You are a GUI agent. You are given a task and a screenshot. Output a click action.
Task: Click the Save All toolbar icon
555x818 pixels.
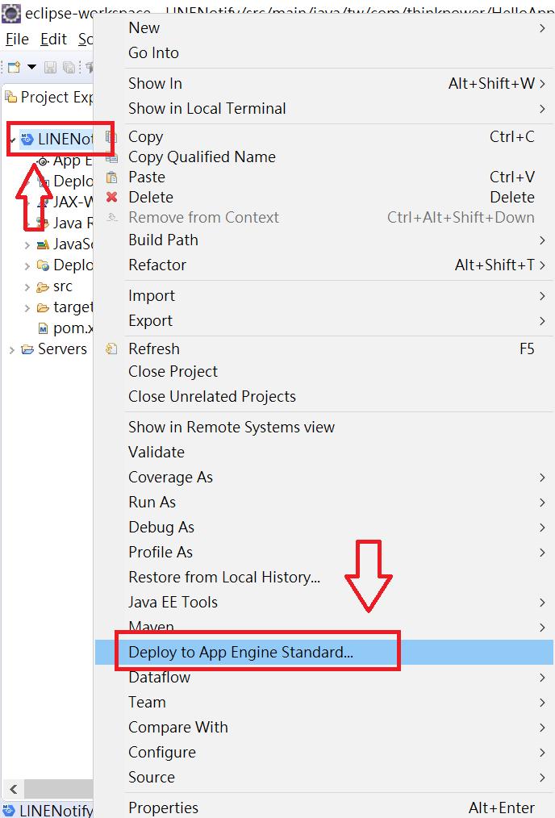[69, 67]
